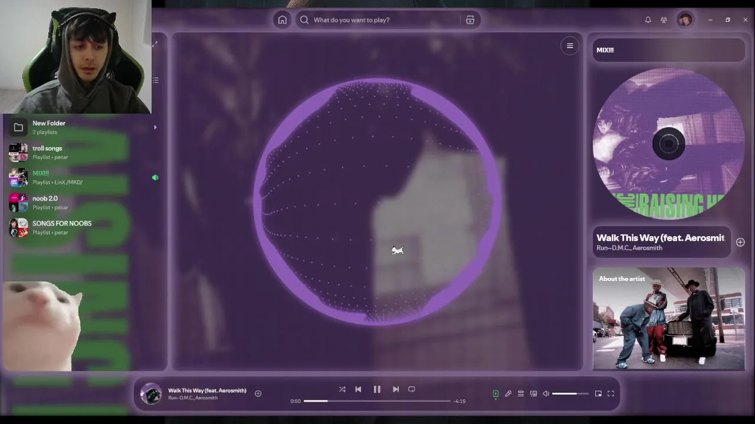The width and height of the screenshot is (755, 424).
Task: Pause the current song
Action: [x=377, y=389]
